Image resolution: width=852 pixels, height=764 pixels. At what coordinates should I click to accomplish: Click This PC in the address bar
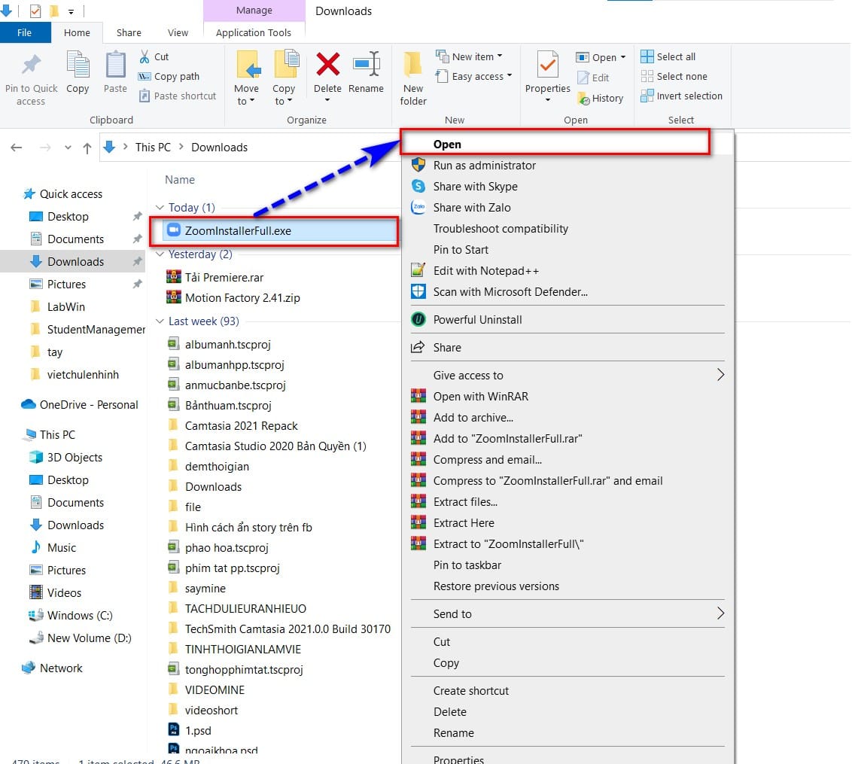pos(153,148)
